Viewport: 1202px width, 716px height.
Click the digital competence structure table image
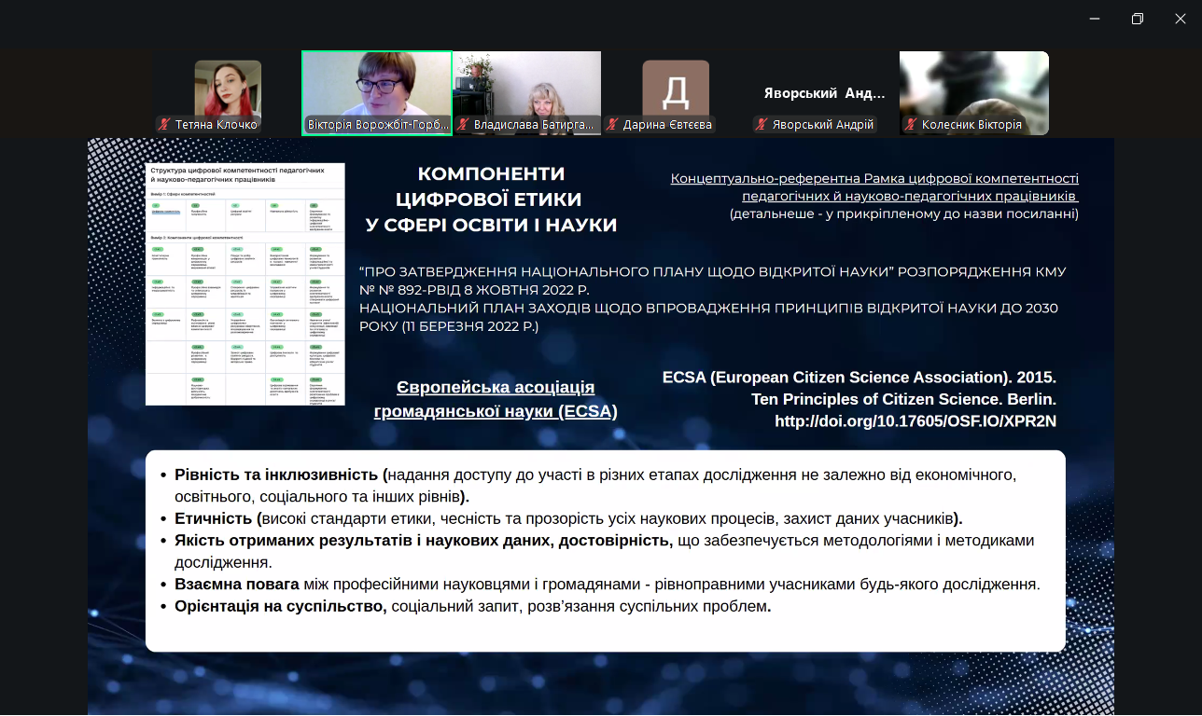[x=245, y=284]
